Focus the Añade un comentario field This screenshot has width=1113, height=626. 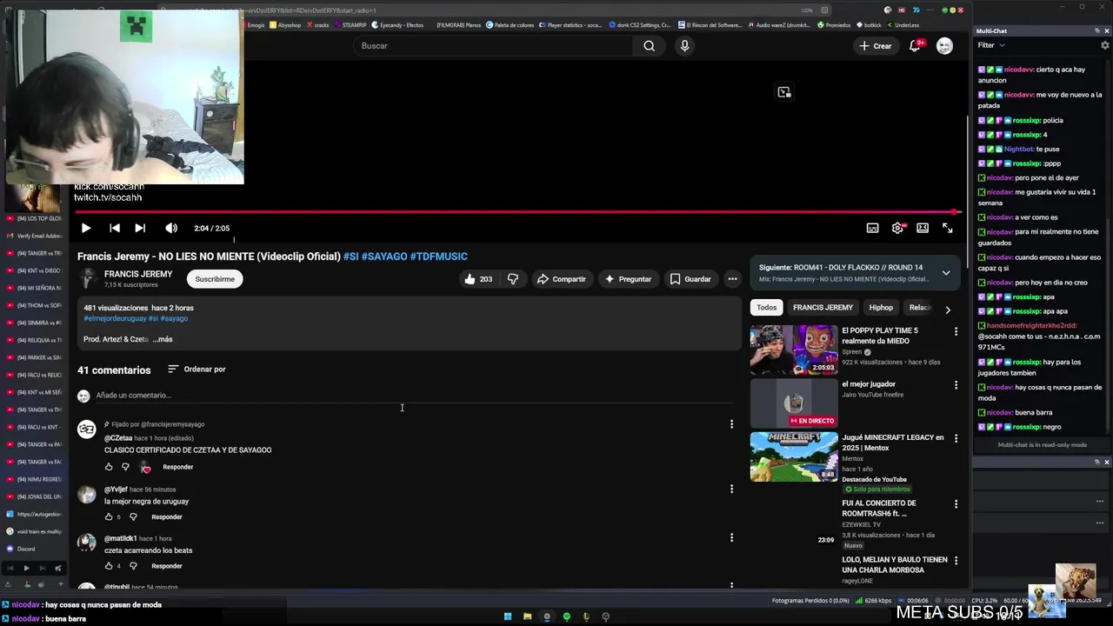tap(414, 396)
